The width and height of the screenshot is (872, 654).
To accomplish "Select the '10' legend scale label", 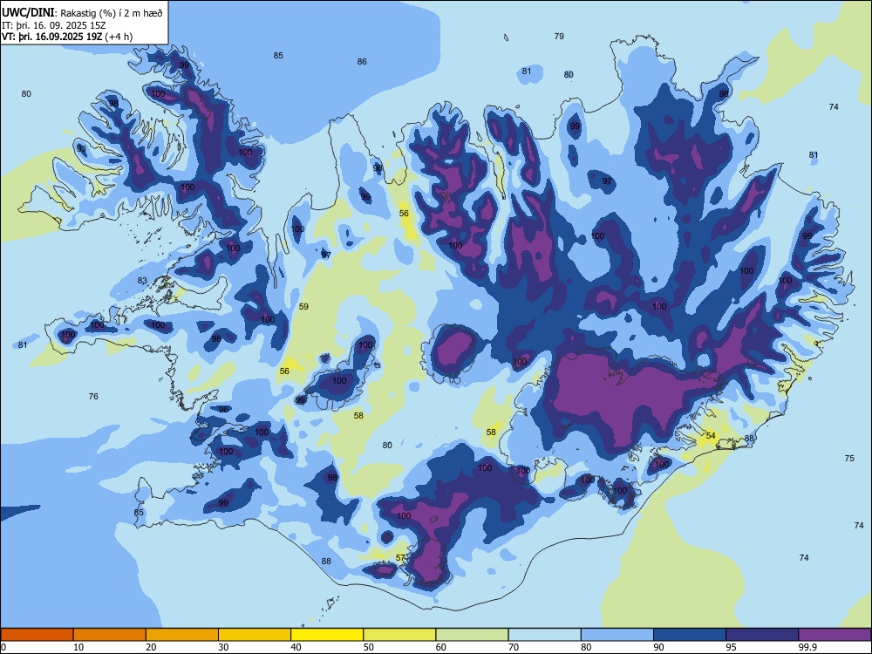I will coord(78,647).
